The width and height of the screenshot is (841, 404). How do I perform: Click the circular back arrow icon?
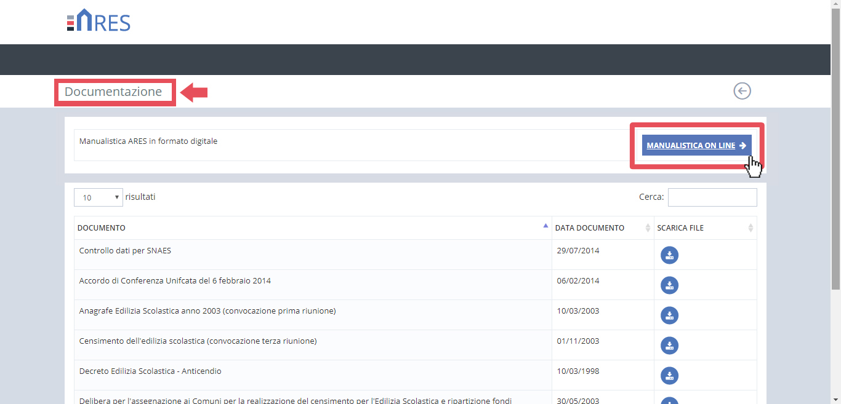coord(742,91)
